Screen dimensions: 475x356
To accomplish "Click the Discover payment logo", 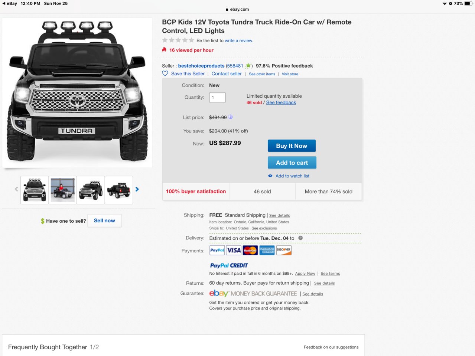I will tap(284, 250).
